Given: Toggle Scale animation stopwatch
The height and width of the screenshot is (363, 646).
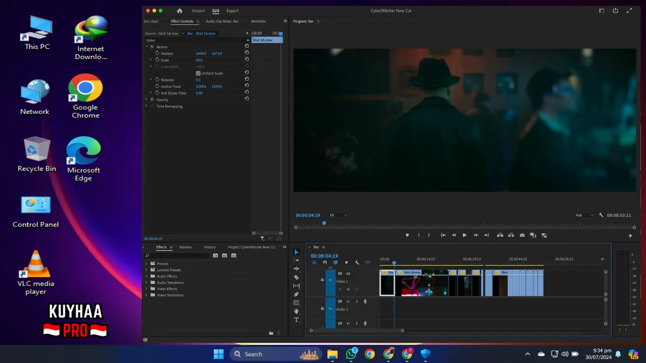Looking at the screenshot, I should pyautogui.click(x=157, y=60).
